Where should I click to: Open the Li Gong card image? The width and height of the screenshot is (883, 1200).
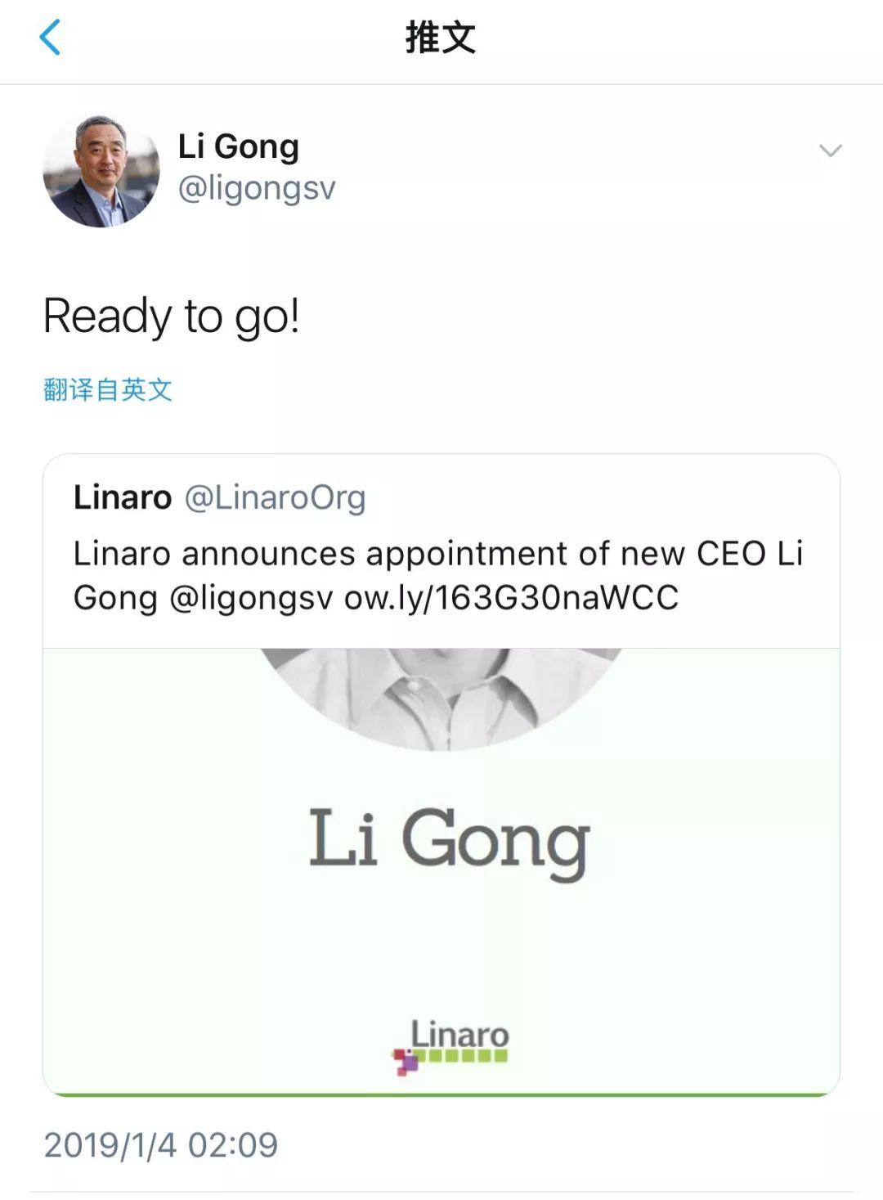point(441,872)
